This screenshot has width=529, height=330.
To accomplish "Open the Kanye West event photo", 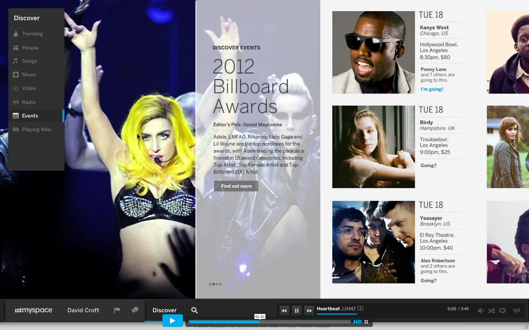I will (x=373, y=52).
